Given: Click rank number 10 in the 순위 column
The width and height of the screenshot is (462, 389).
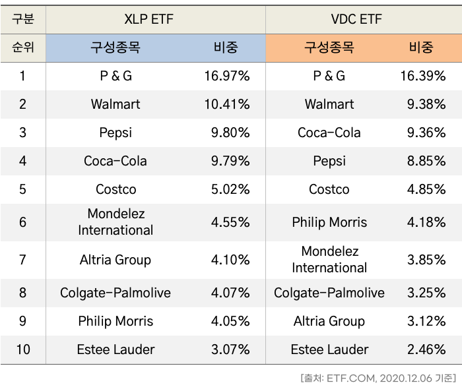Looking at the screenshot, I should pos(22,349).
